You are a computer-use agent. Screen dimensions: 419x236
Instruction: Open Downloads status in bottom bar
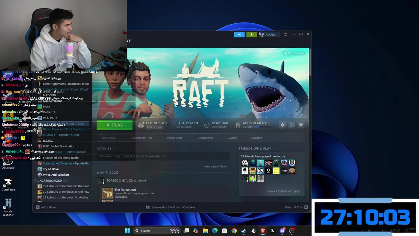(x=170, y=207)
